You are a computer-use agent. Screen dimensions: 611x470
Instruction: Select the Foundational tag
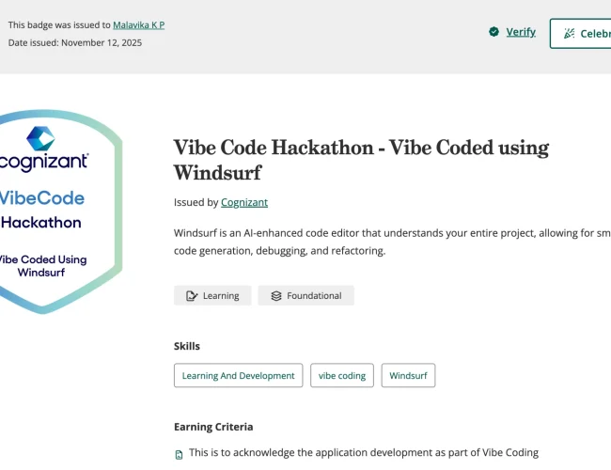point(305,295)
